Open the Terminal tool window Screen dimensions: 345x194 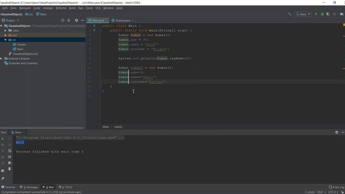tap(8, 187)
